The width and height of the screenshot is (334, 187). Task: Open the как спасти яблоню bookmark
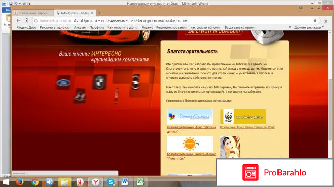pyautogui.click(x=205, y=28)
